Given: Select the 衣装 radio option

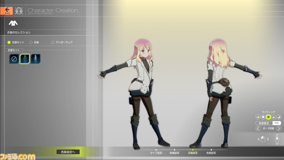Looking at the screenshot, I should coord(34,42).
